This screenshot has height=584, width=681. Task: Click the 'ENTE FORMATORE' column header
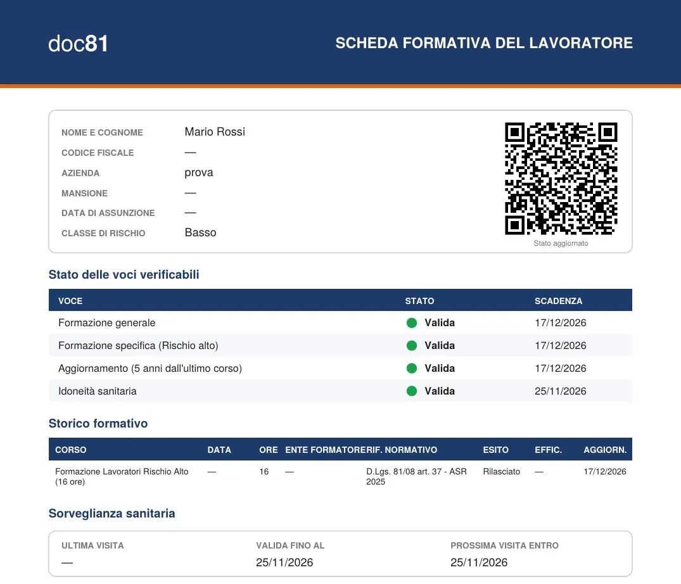(x=326, y=450)
